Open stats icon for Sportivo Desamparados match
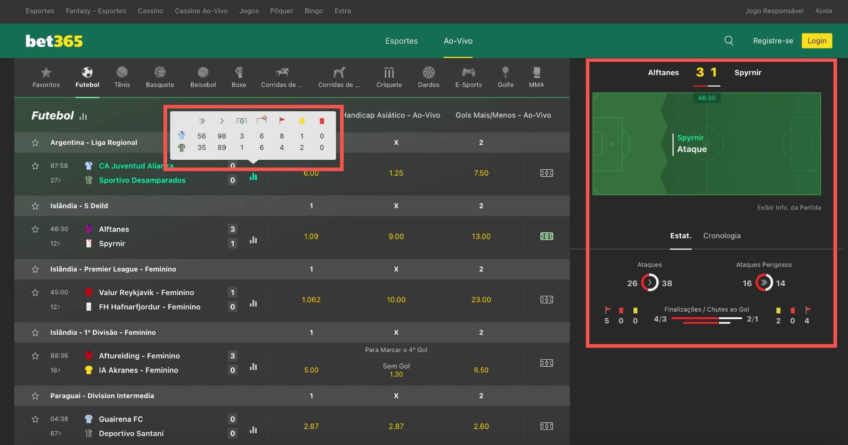848x445 pixels. [253, 176]
